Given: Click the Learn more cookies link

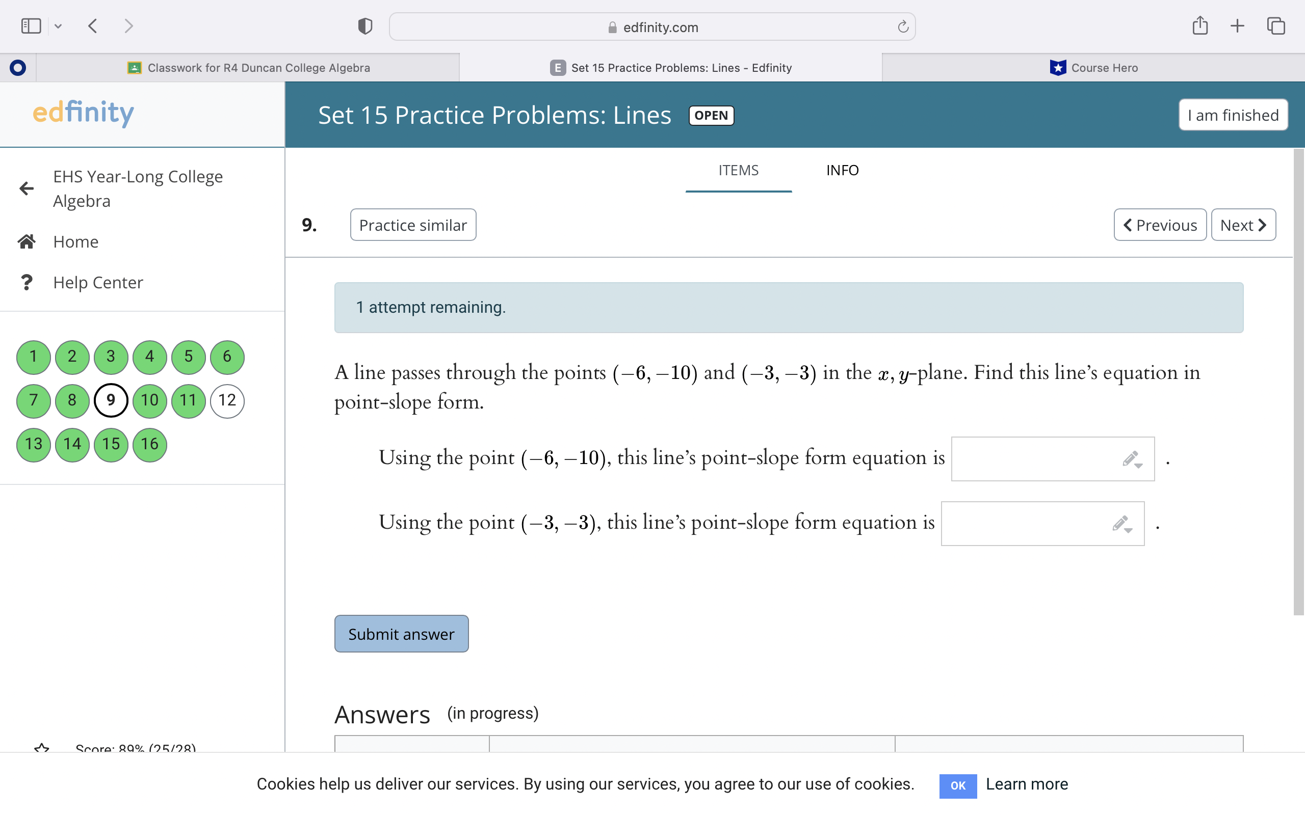Looking at the screenshot, I should (x=1027, y=784).
